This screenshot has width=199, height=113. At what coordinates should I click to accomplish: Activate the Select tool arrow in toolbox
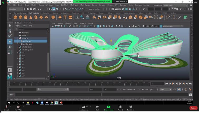point(10,26)
